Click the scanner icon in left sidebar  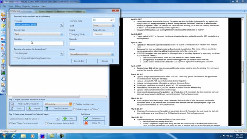pyautogui.click(x=3, y=55)
